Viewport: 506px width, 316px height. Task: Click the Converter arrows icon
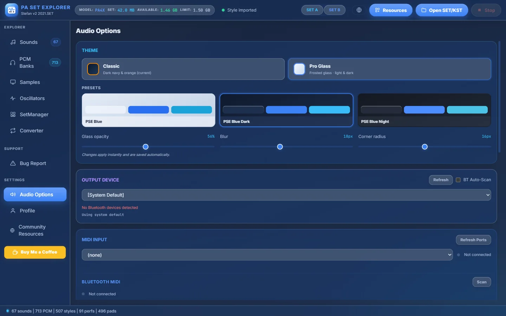click(13, 131)
